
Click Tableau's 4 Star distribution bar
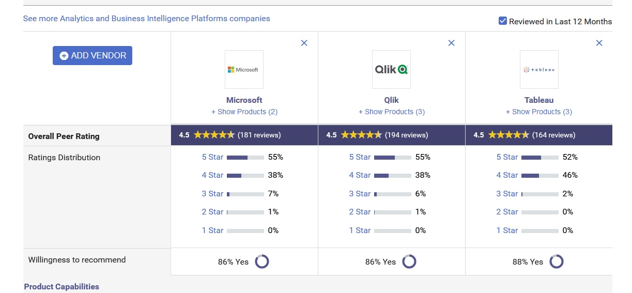[x=540, y=176]
